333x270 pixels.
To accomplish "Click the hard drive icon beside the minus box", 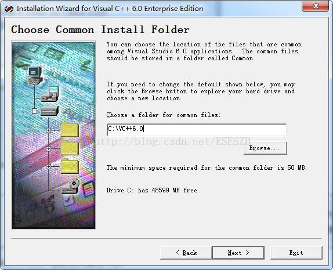I will [x=49, y=111].
